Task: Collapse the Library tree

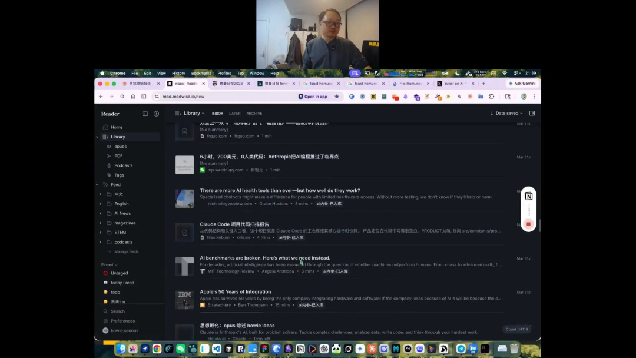Action: [97, 137]
